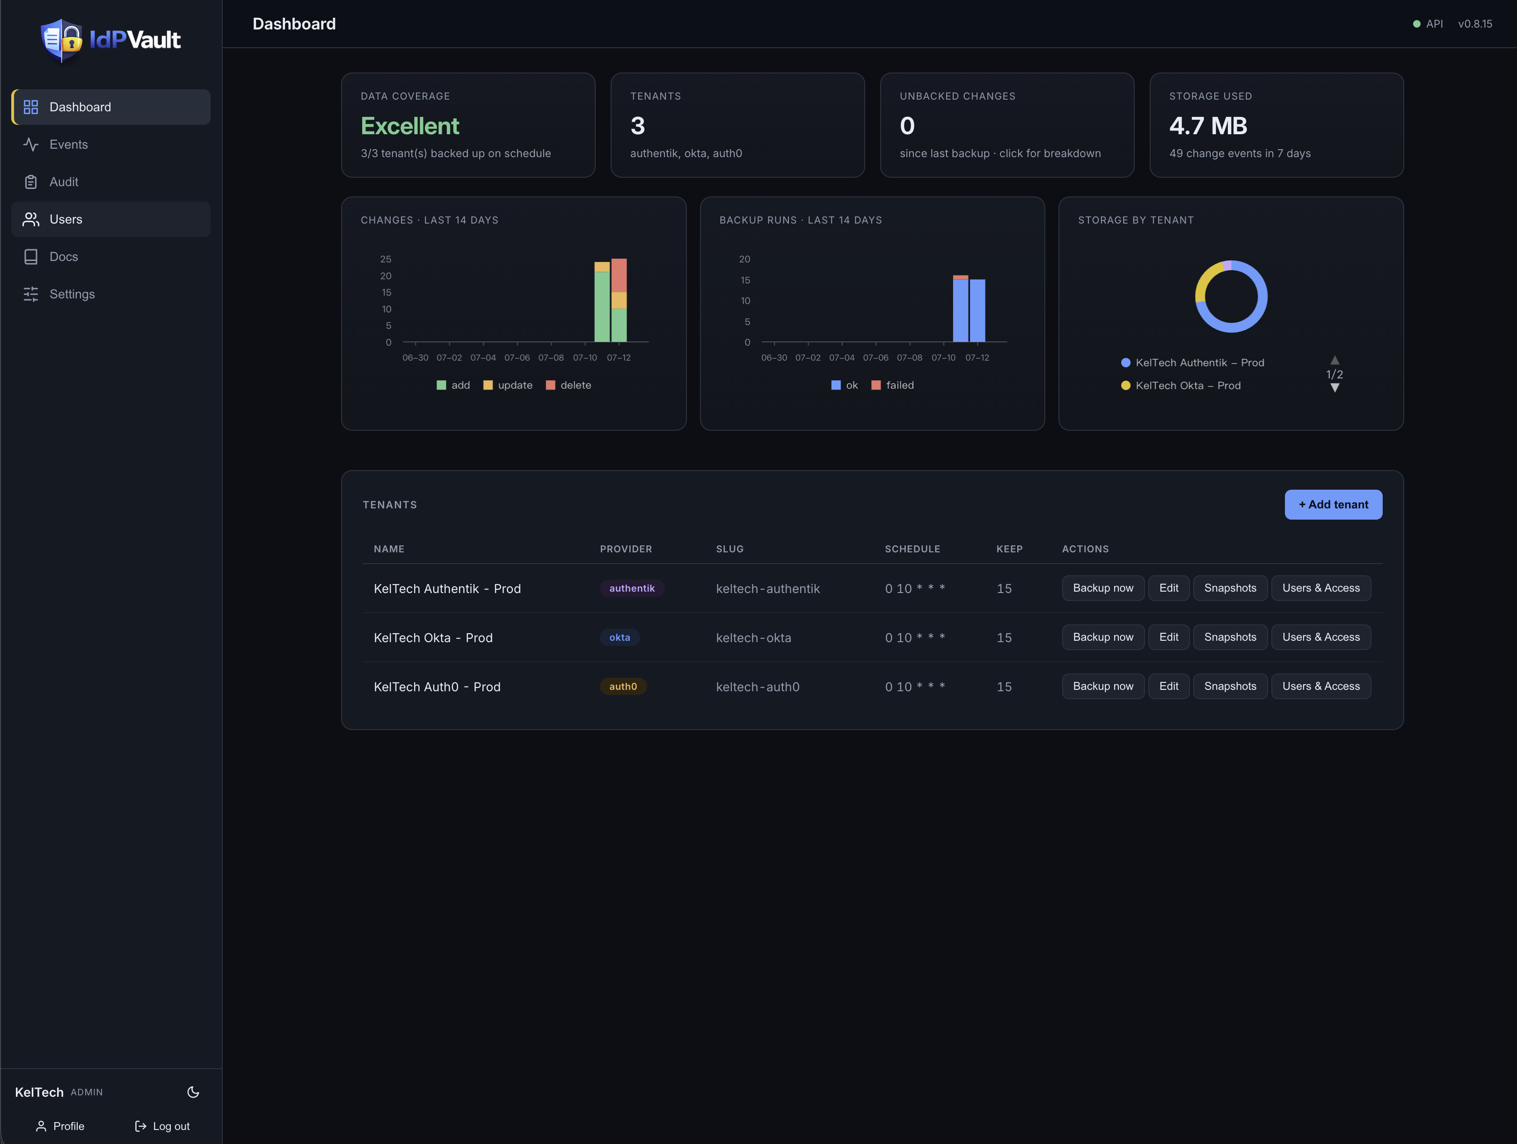Click the Profile link
Viewport: 1517px width, 1144px height.
point(60,1126)
